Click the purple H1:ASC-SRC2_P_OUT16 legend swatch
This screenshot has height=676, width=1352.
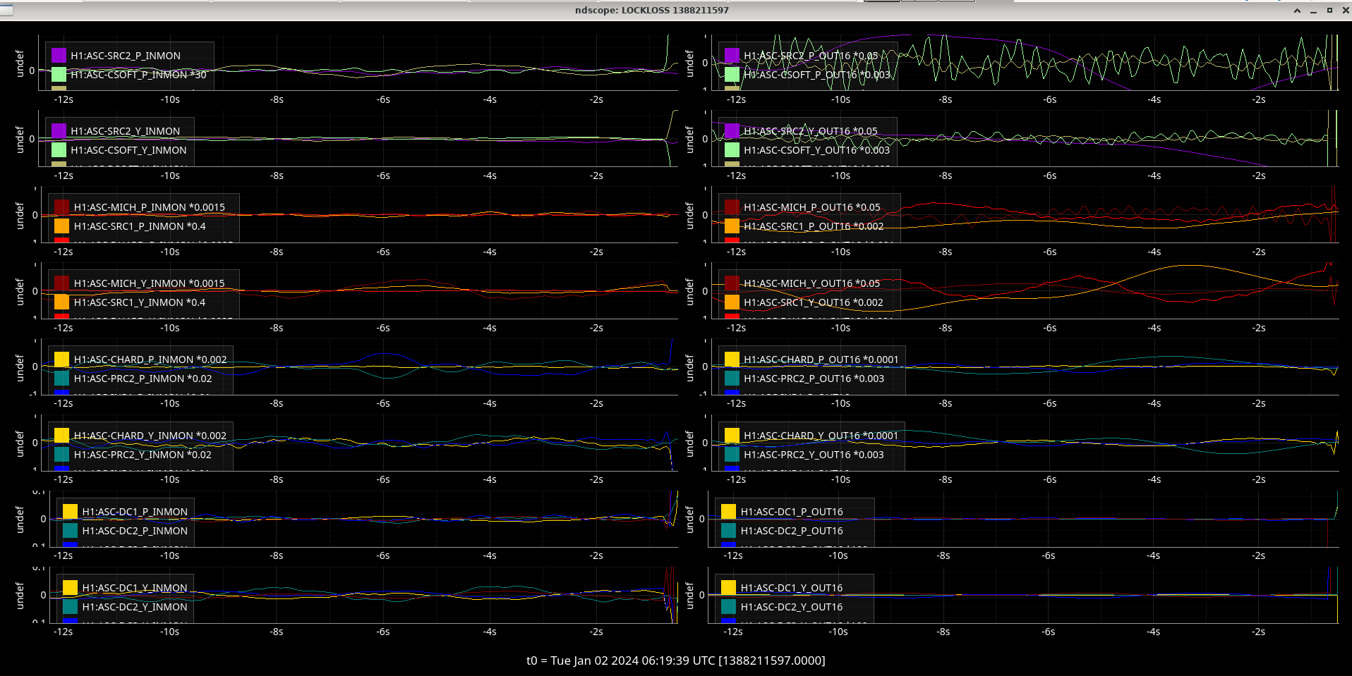tap(732, 55)
